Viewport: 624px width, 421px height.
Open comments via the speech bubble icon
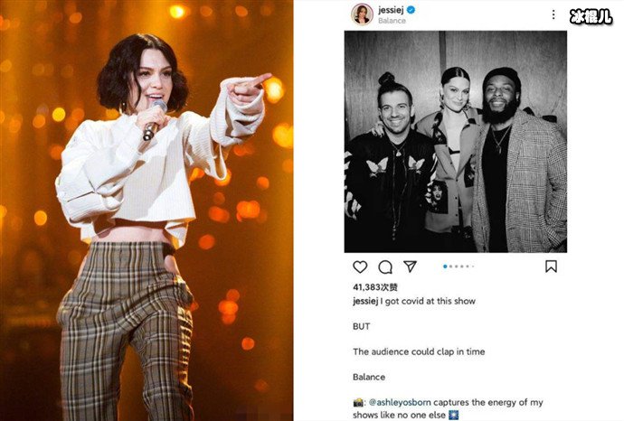[385, 267]
